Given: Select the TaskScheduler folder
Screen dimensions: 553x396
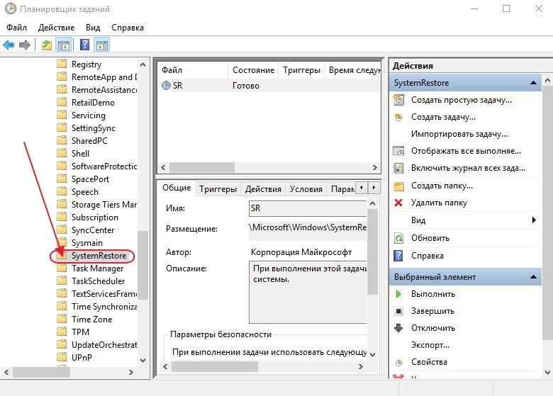Looking at the screenshot, I should pyautogui.click(x=98, y=281).
